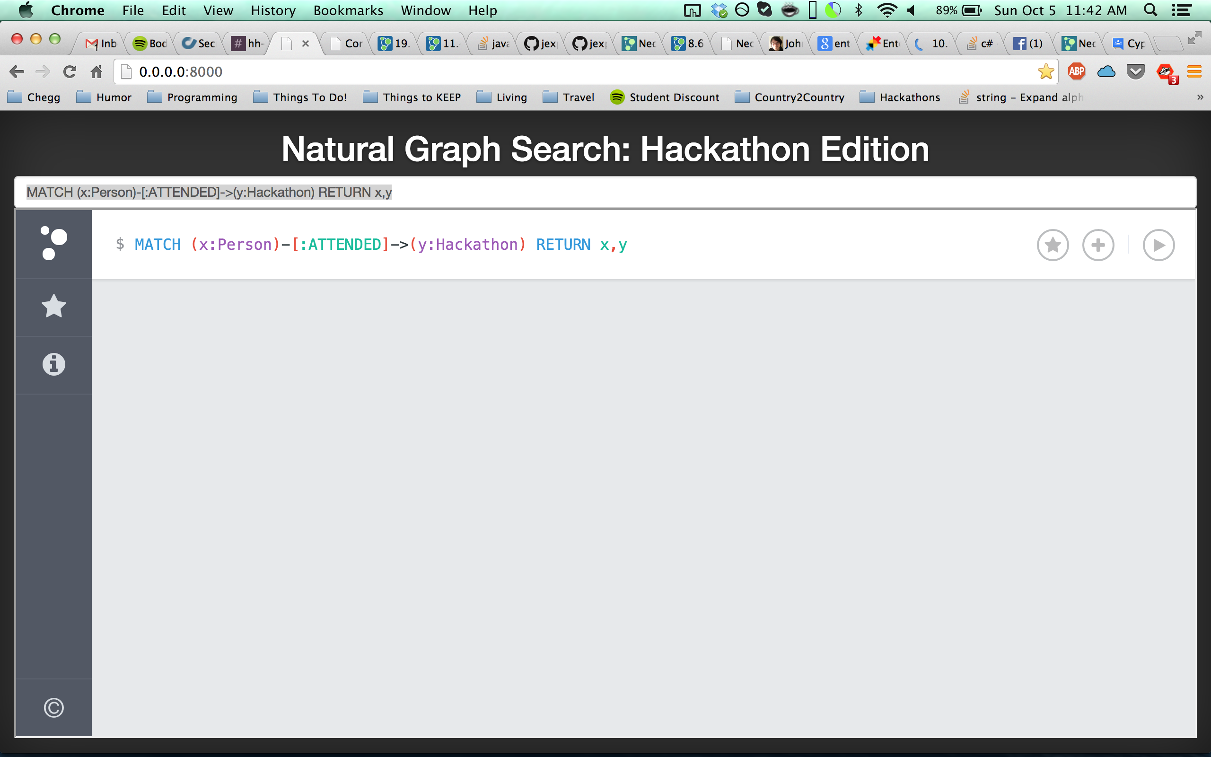Click the copyright icon in sidebar
The image size is (1211, 757).
[x=53, y=707]
